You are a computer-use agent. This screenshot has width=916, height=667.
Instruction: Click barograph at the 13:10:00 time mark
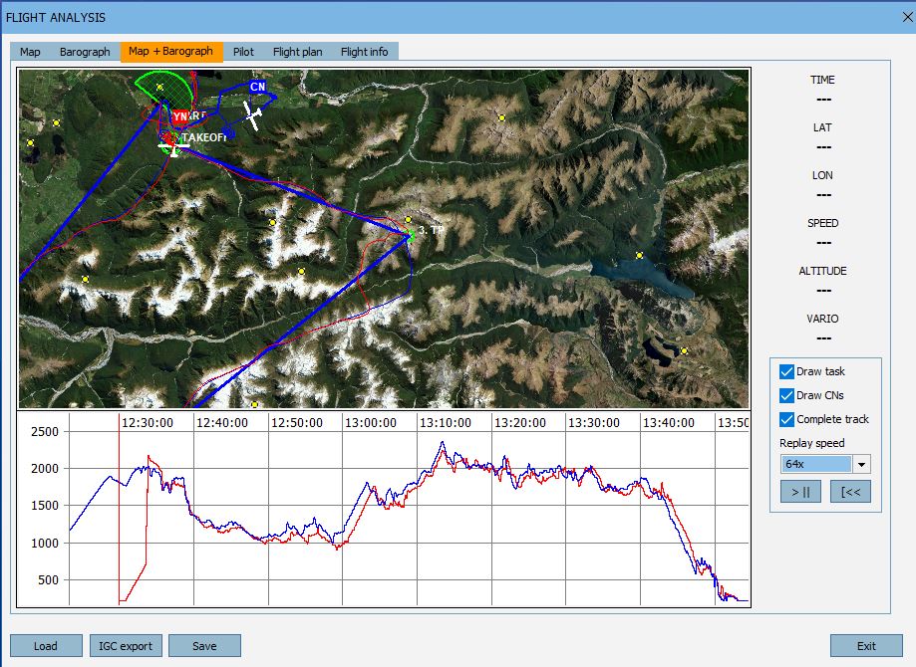[418, 518]
